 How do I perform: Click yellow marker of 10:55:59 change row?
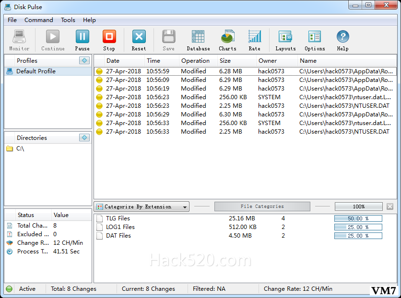click(99, 71)
